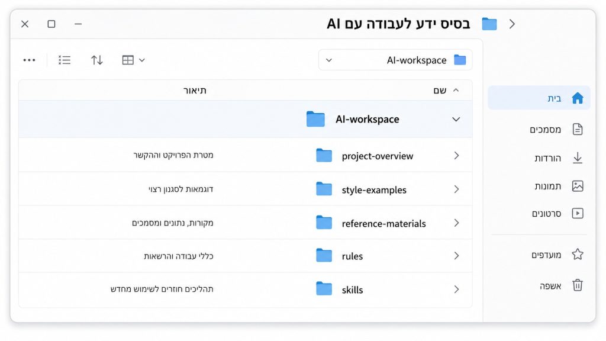Click description מטרת הפרויקט וההקשר

pyautogui.click(x=173, y=156)
